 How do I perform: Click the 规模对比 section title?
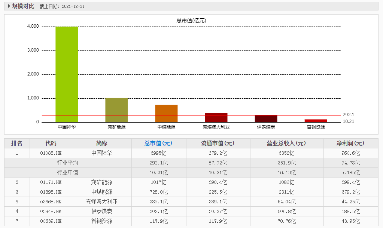(x=23, y=6)
